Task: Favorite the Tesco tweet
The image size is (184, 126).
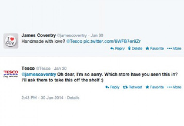Action: click(x=155, y=87)
